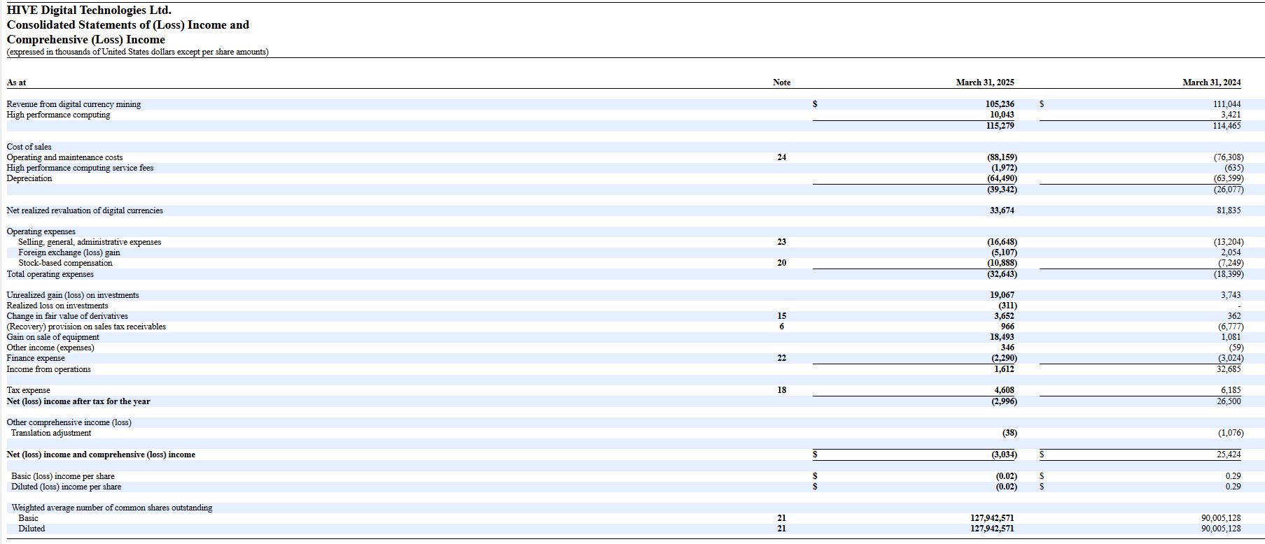The width and height of the screenshot is (1265, 544).
Task: Click the title 'HIVE Digital Technologies Ltd.'
Action: (x=89, y=10)
